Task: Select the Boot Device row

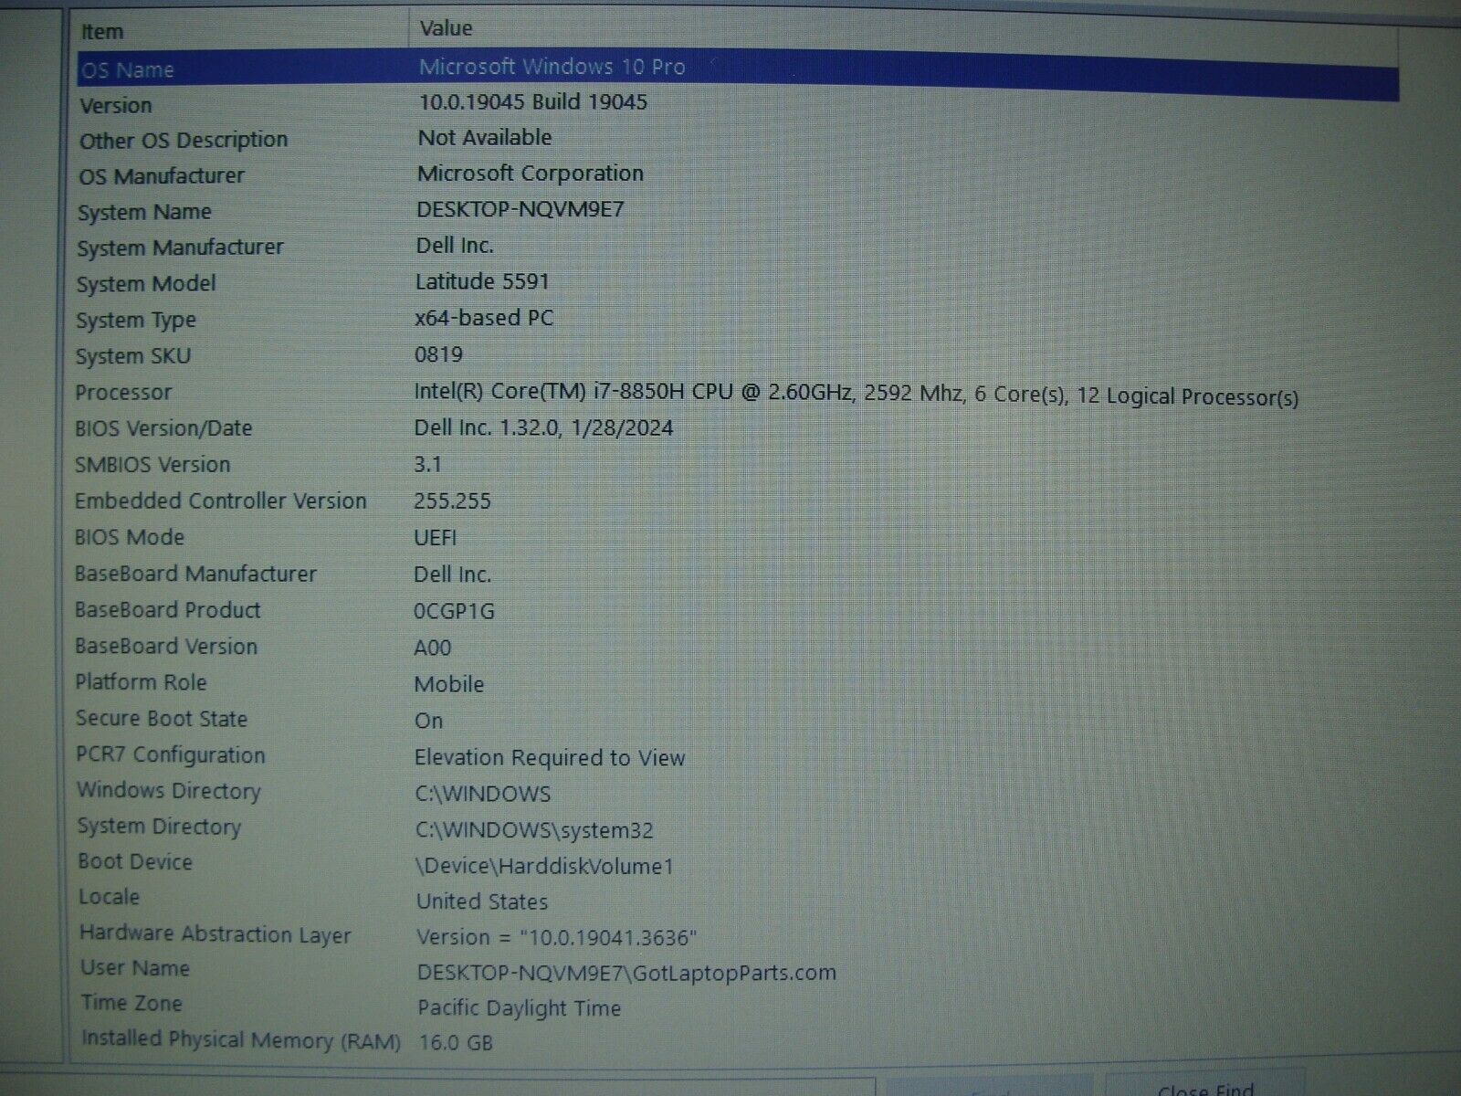Action: tap(135, 862)
